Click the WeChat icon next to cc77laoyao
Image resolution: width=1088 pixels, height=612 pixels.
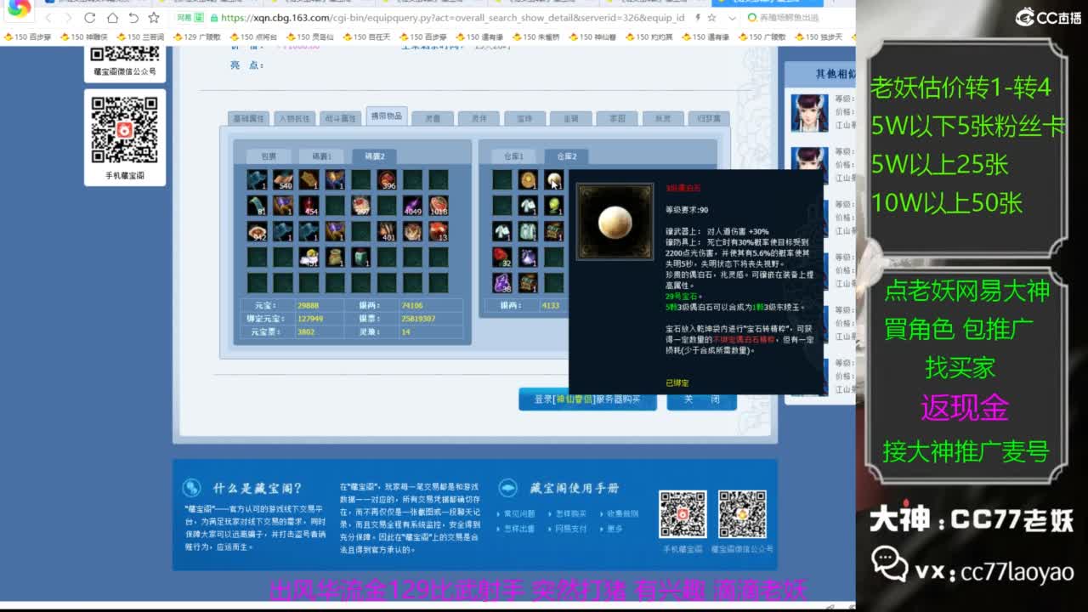[889, 563]
